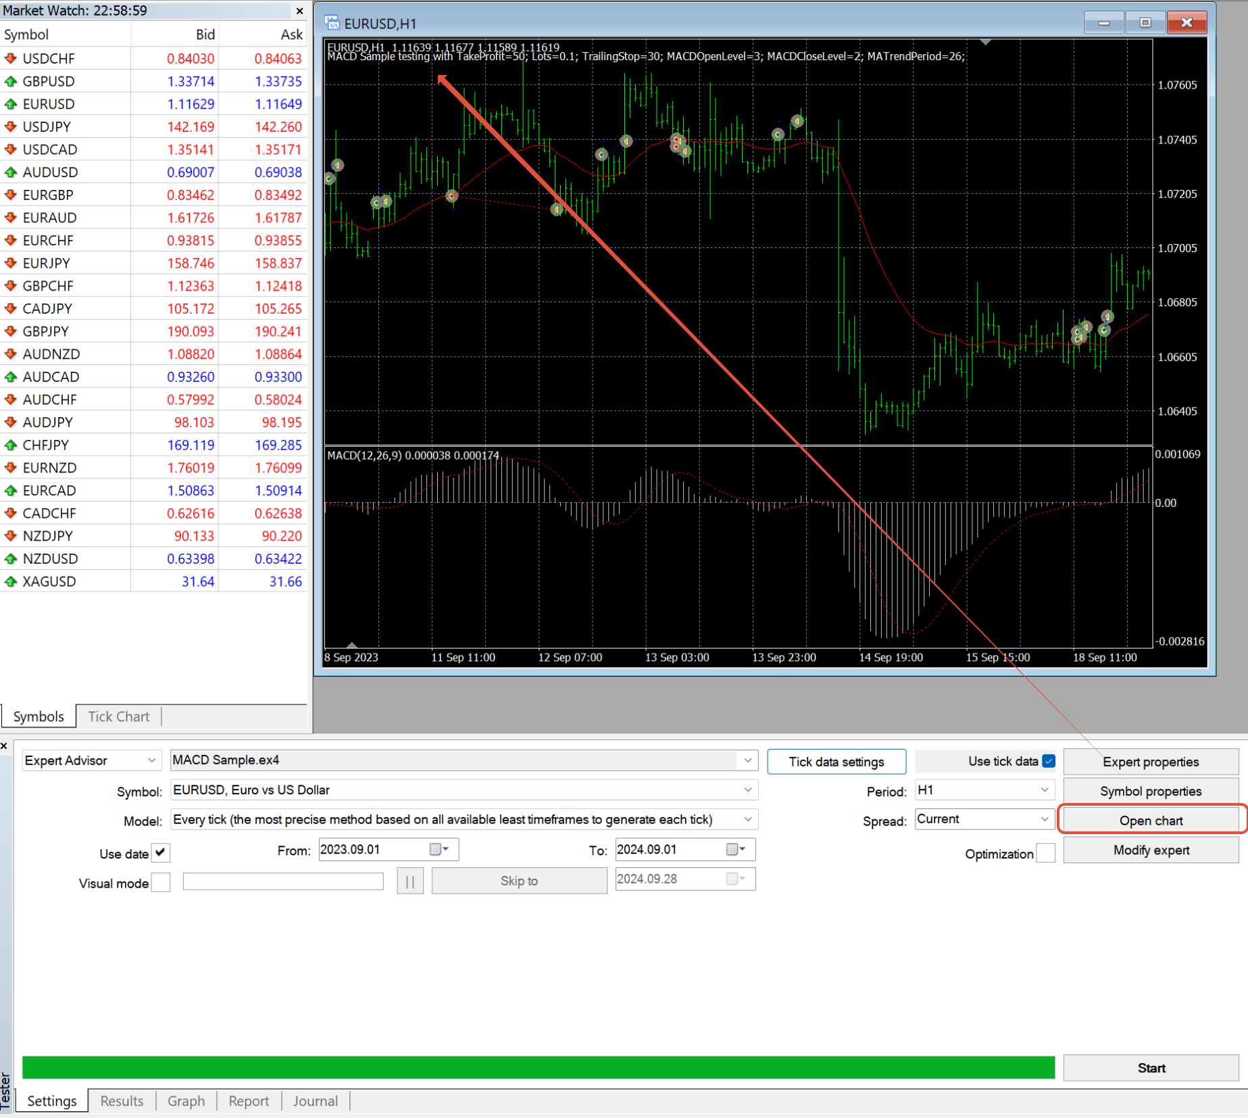
Task: Open the From date calendar picker
Action: [440, 850]
